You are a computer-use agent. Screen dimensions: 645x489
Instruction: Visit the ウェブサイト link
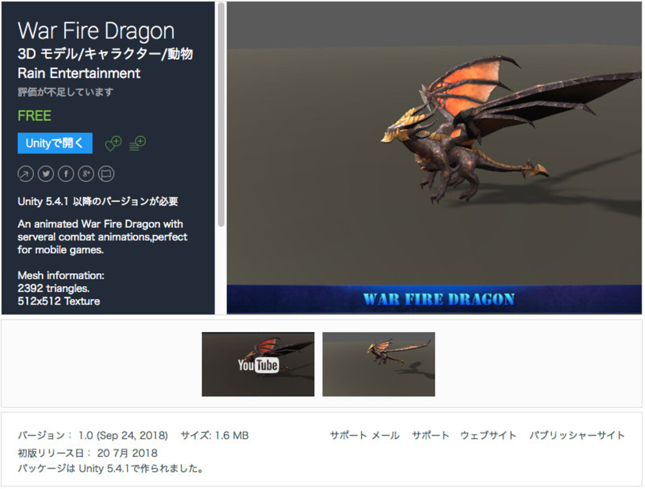[488, 435]
